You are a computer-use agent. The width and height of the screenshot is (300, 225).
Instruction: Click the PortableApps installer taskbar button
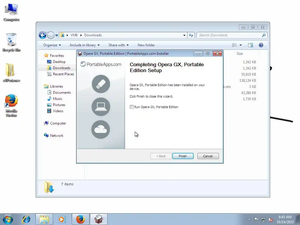(99, 219)
